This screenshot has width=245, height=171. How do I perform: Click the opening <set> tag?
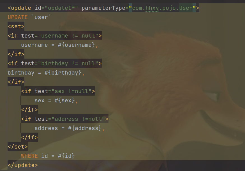tap(16, 26)
